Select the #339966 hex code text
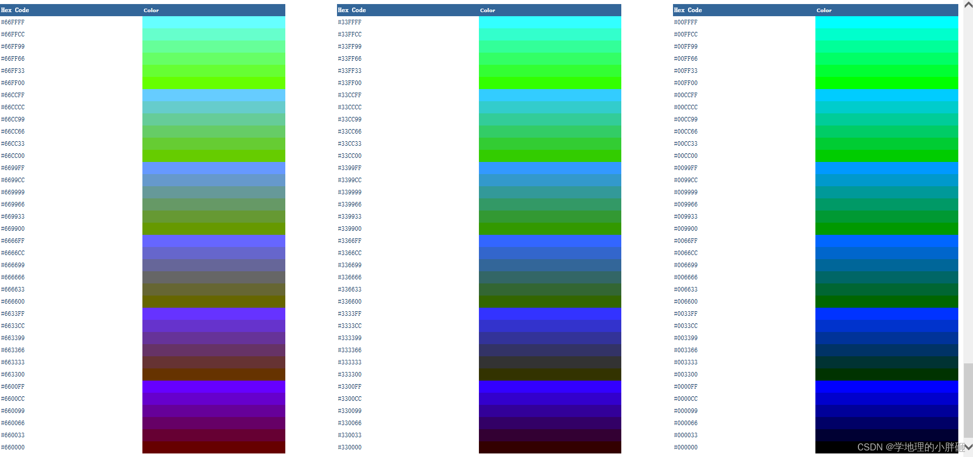 [350, 204]
